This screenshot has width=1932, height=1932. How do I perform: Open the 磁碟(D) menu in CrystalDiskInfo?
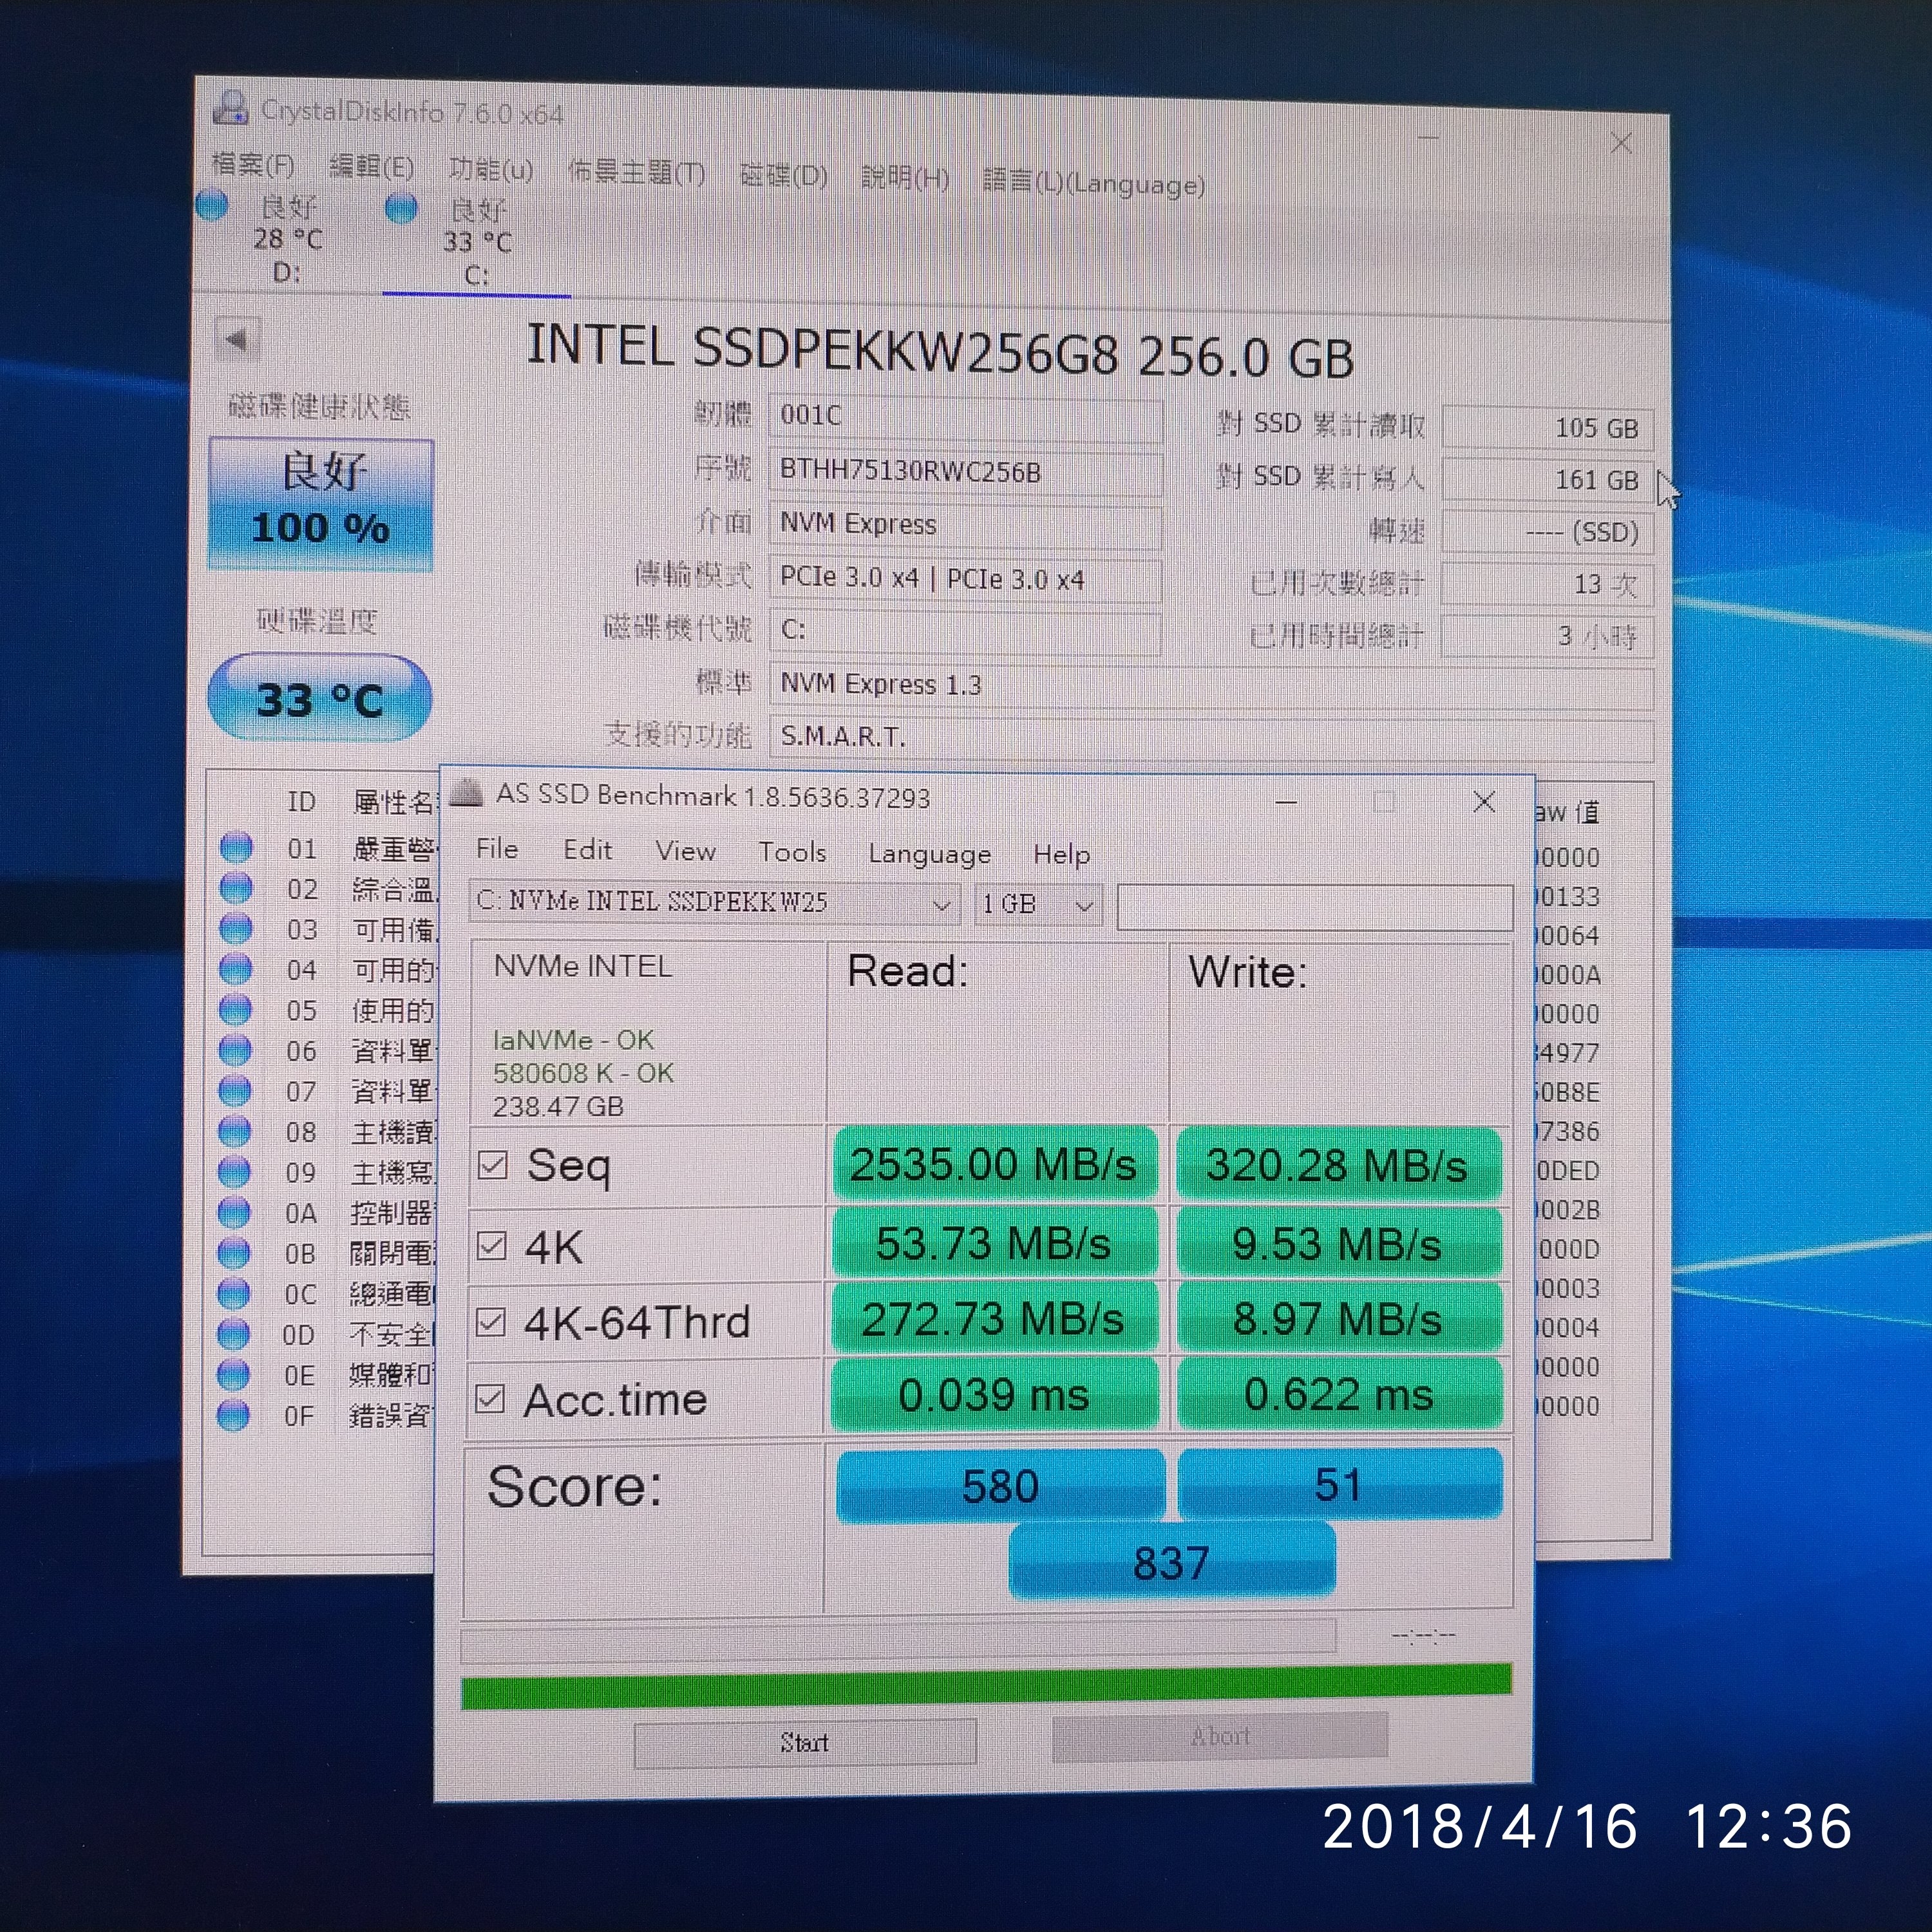pyautogui.click(x=783, y=176)
